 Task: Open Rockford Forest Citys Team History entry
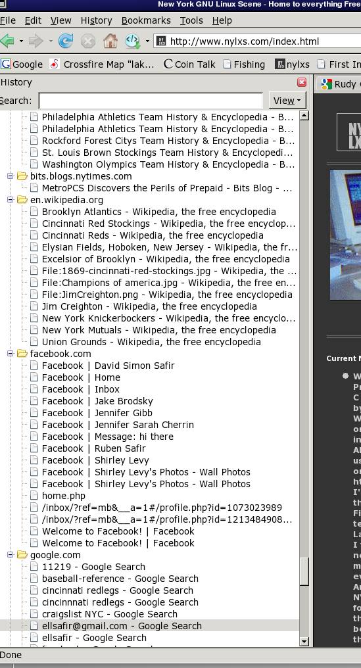pos(168,141)
